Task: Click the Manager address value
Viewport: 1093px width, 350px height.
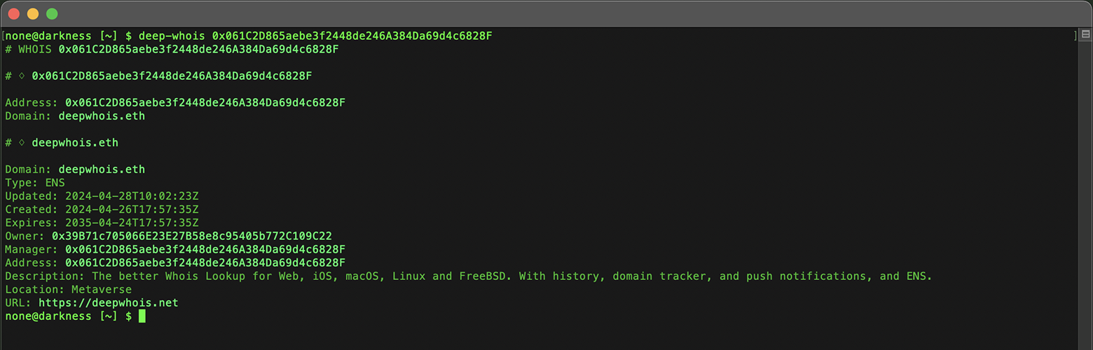Action: pyautogui.click(x=205, y=250)
